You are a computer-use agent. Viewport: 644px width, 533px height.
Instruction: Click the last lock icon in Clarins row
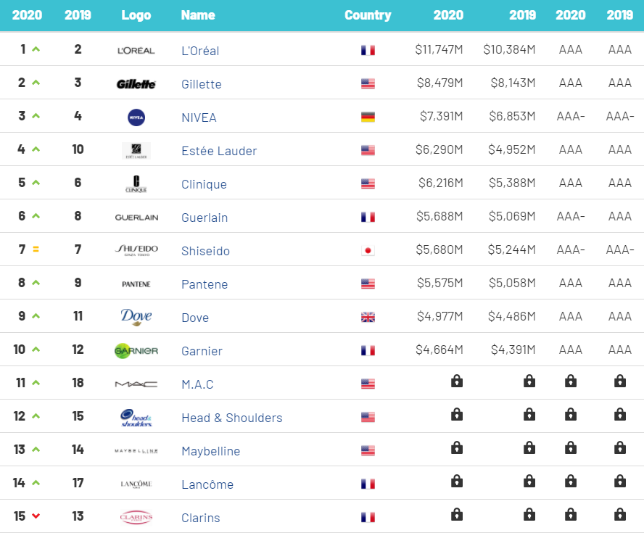[620, 514]
